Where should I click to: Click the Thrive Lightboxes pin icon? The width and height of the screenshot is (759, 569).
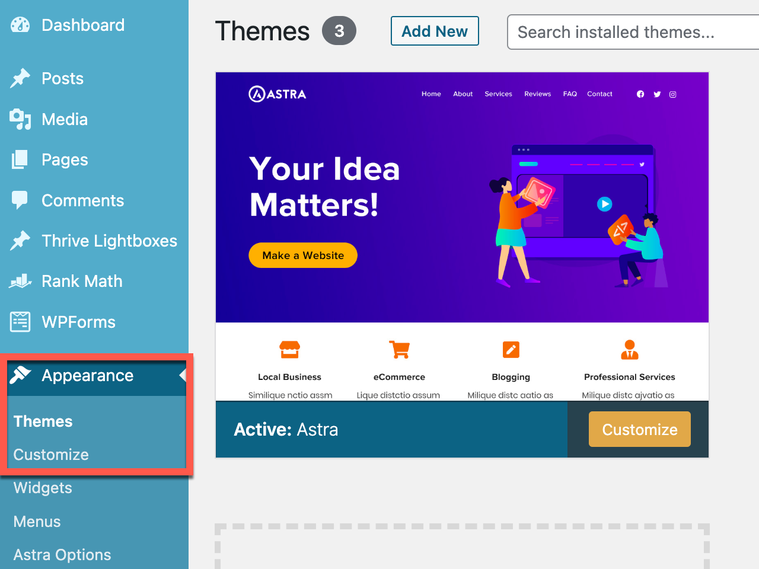pos(20,241)
